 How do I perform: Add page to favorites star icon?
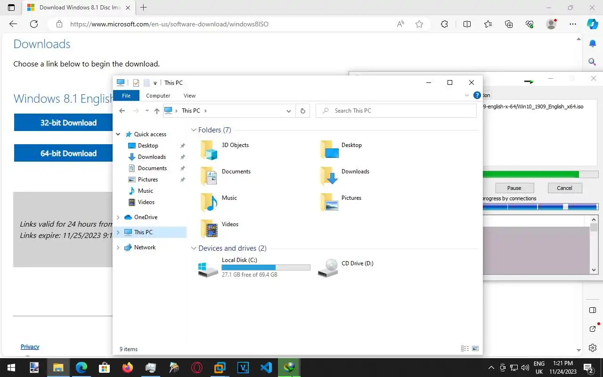(419, 24)
